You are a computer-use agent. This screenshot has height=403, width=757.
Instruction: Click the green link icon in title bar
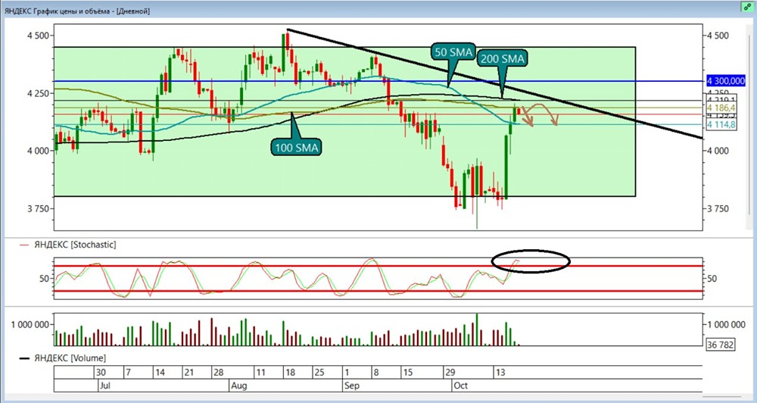[748, 7]
